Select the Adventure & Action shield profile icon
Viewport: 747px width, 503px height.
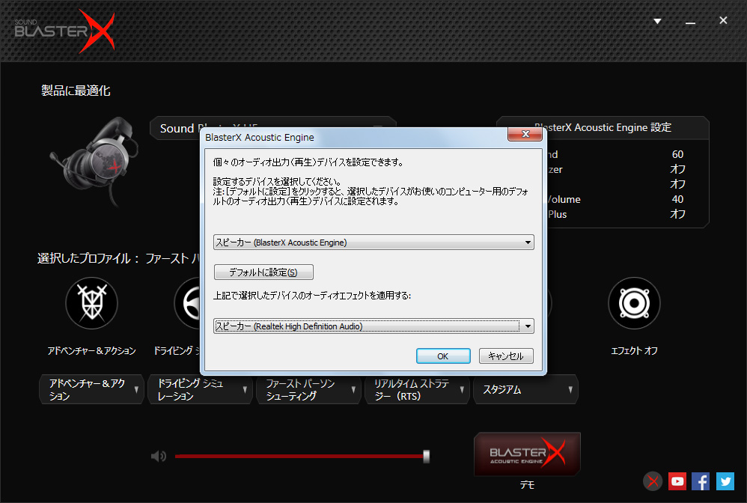pos(91,303)
